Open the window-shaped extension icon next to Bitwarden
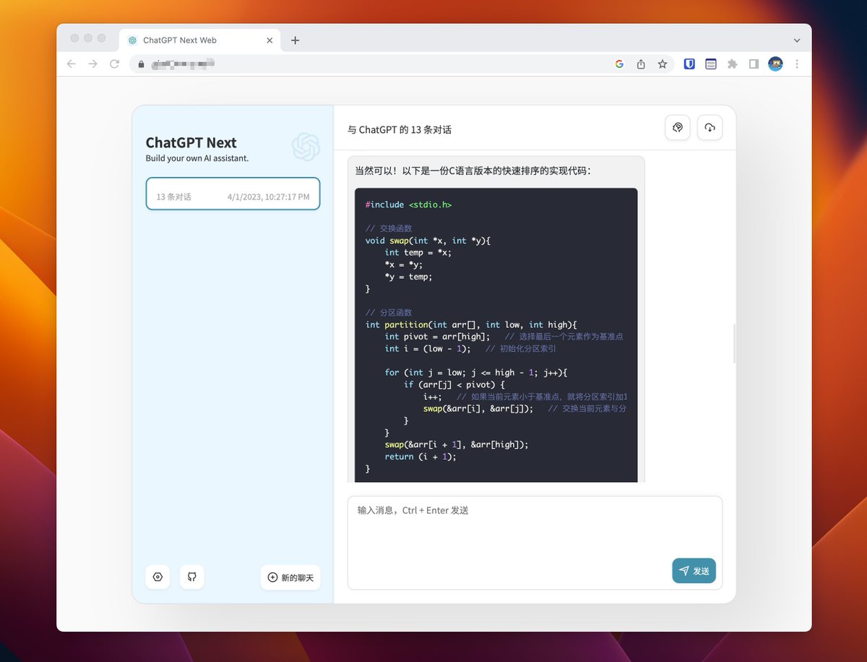Image resolution: width=867 pixels, height=662 pixels. [711, 64]
